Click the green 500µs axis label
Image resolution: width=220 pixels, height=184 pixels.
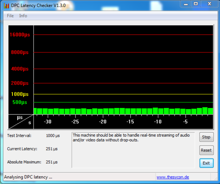(20, 102)
